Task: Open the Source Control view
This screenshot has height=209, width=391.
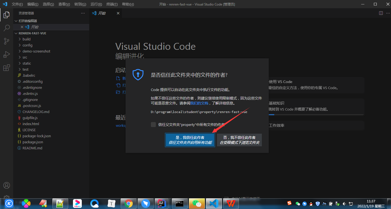Action: [7, 41]
